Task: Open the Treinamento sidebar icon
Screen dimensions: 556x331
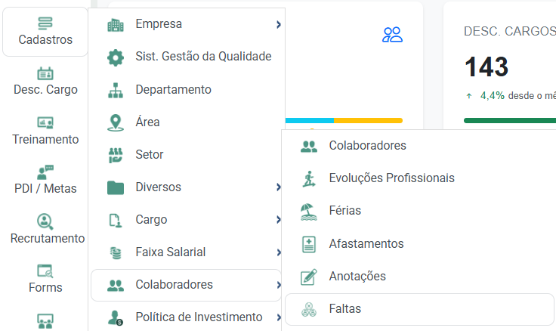Action: coord(45,122)
